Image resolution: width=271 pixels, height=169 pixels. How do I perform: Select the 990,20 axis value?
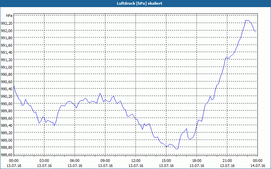point(7,96)
